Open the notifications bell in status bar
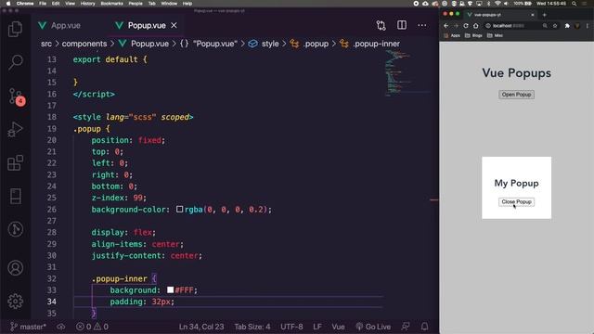Image resolution: width=594 pixels, height=334 pixels. (x=425, y=327)
